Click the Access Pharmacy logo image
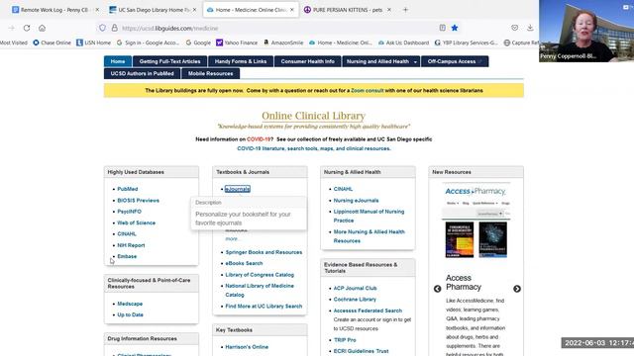 point(475,191)
